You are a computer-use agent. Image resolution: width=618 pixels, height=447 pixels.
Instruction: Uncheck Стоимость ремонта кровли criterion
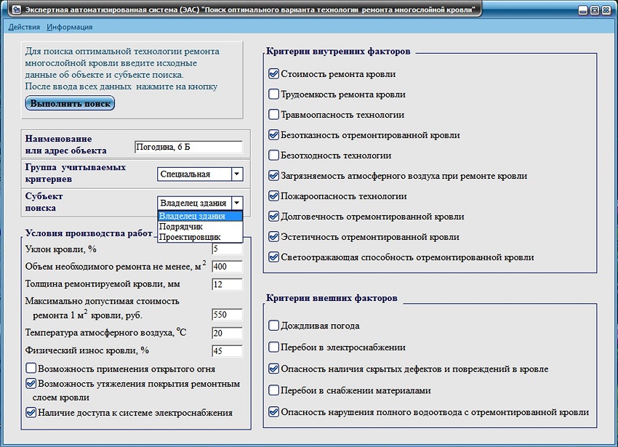[x=273, y=73]
